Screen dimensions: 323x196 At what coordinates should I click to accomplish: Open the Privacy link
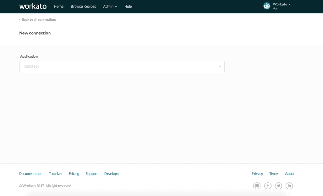(257, 174)
